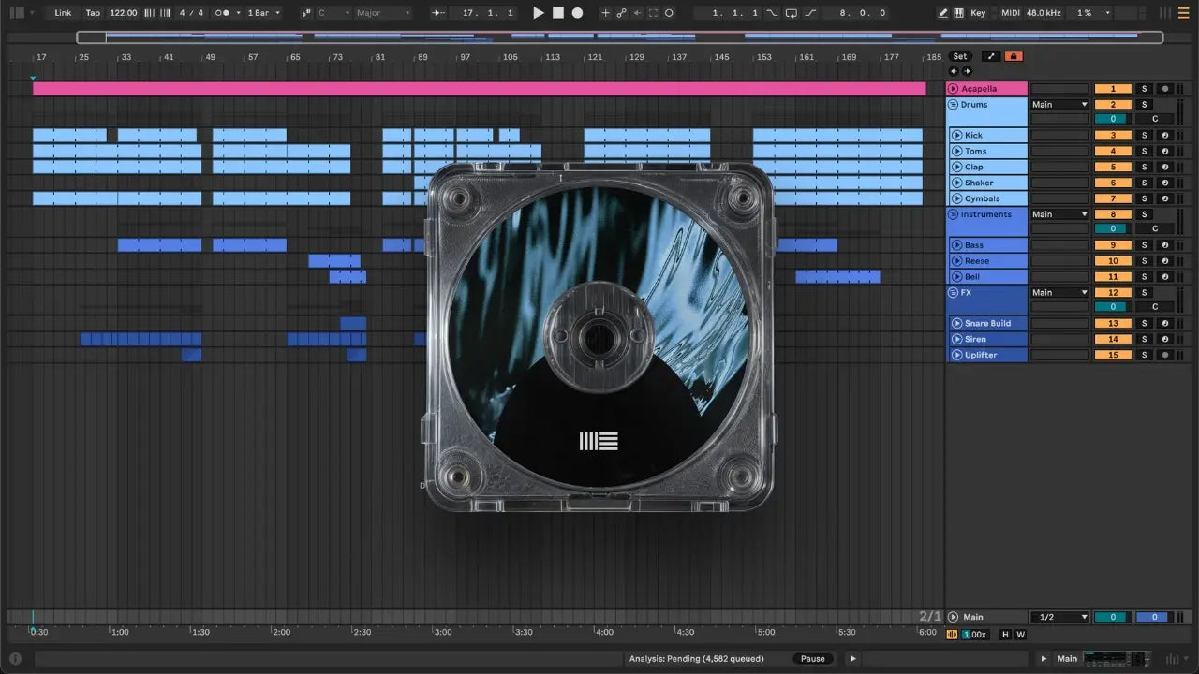The height and width of the screenshot is (674, 1199).
Task: Arm the Acapella track for recording
Action: [1165, 89]
